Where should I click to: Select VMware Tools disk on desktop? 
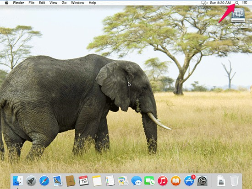tap(238, 18)
